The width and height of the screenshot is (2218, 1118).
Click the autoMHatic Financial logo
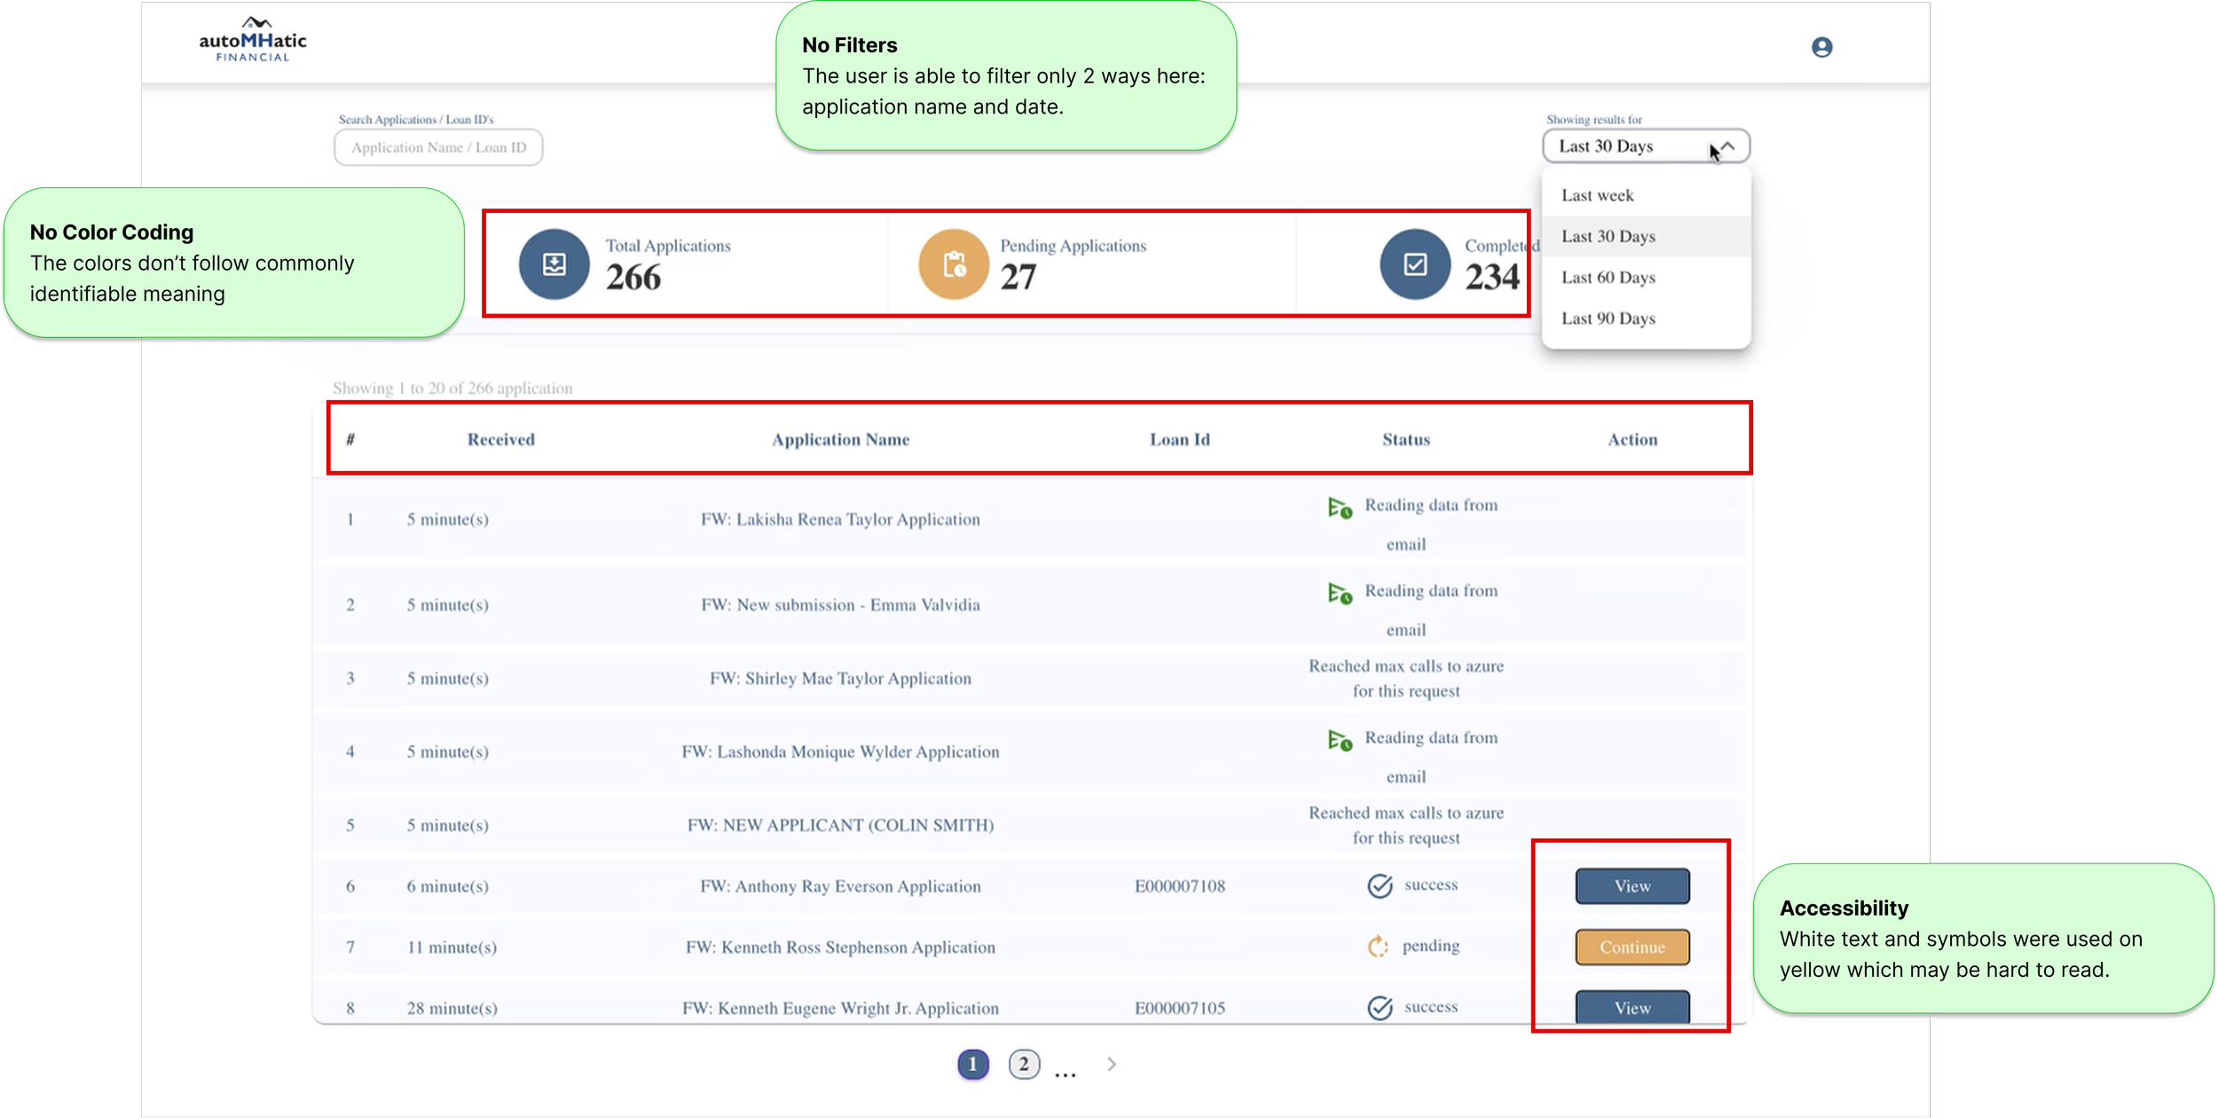(253, 40)
